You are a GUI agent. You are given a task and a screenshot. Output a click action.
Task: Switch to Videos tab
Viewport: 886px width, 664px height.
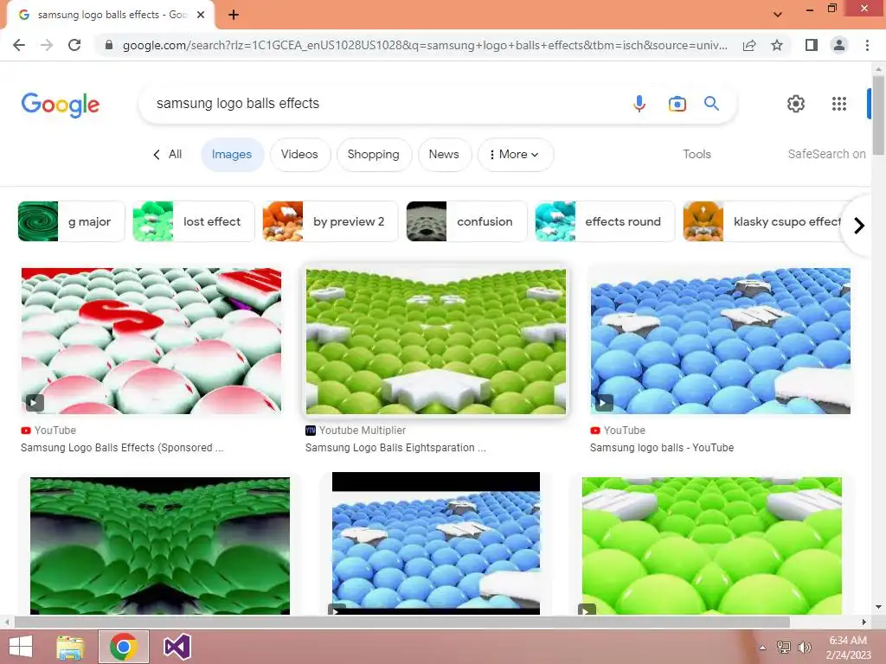pyautogui.click(x=299, y=155)
